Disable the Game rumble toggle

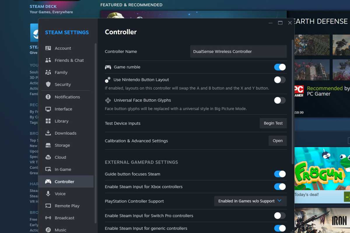pos(280,67)
